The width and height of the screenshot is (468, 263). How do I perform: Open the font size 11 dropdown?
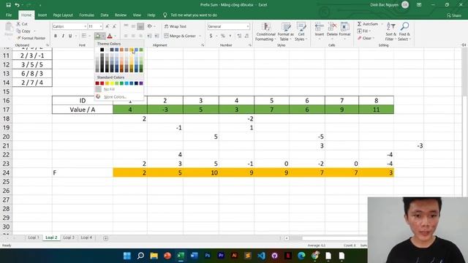101,26
